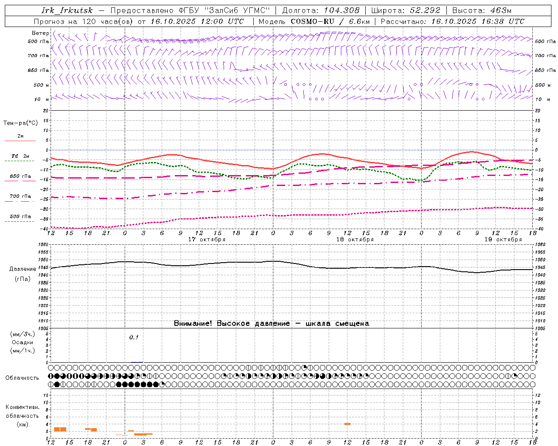Click the 'Осадки' precipitation label
This screenshot has width=558, height=446.
[x=22, y=342]
